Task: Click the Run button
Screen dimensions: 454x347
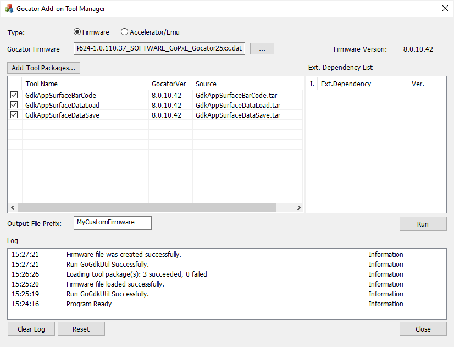Action: tap(423, 224)
